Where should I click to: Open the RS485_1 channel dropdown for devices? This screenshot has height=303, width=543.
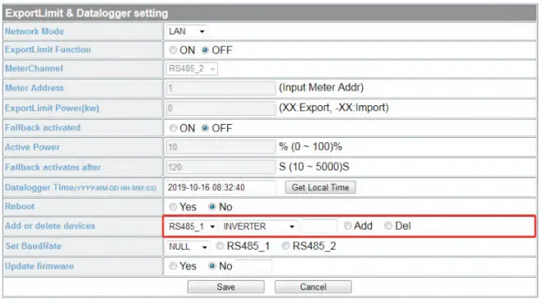coord(192,227)
